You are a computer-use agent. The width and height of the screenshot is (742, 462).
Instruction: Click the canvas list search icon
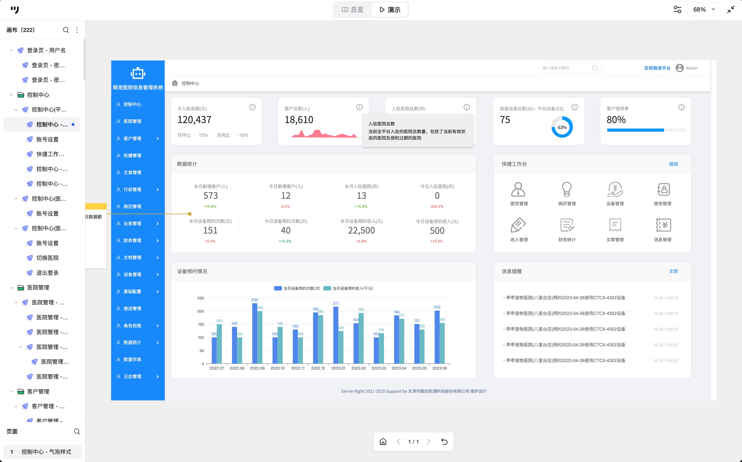[x=66, y=30]
